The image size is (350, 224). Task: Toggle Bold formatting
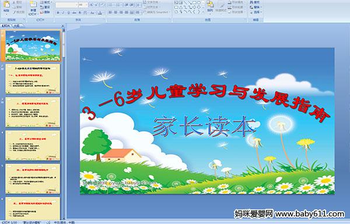(58, 13)
